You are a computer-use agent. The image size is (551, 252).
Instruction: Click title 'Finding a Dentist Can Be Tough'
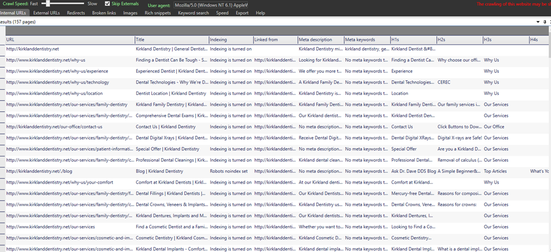tap(171, 60)
